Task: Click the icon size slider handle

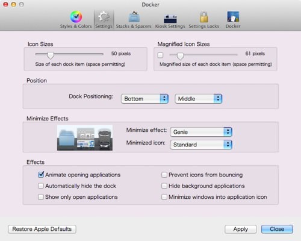Action: coord(51,55)
